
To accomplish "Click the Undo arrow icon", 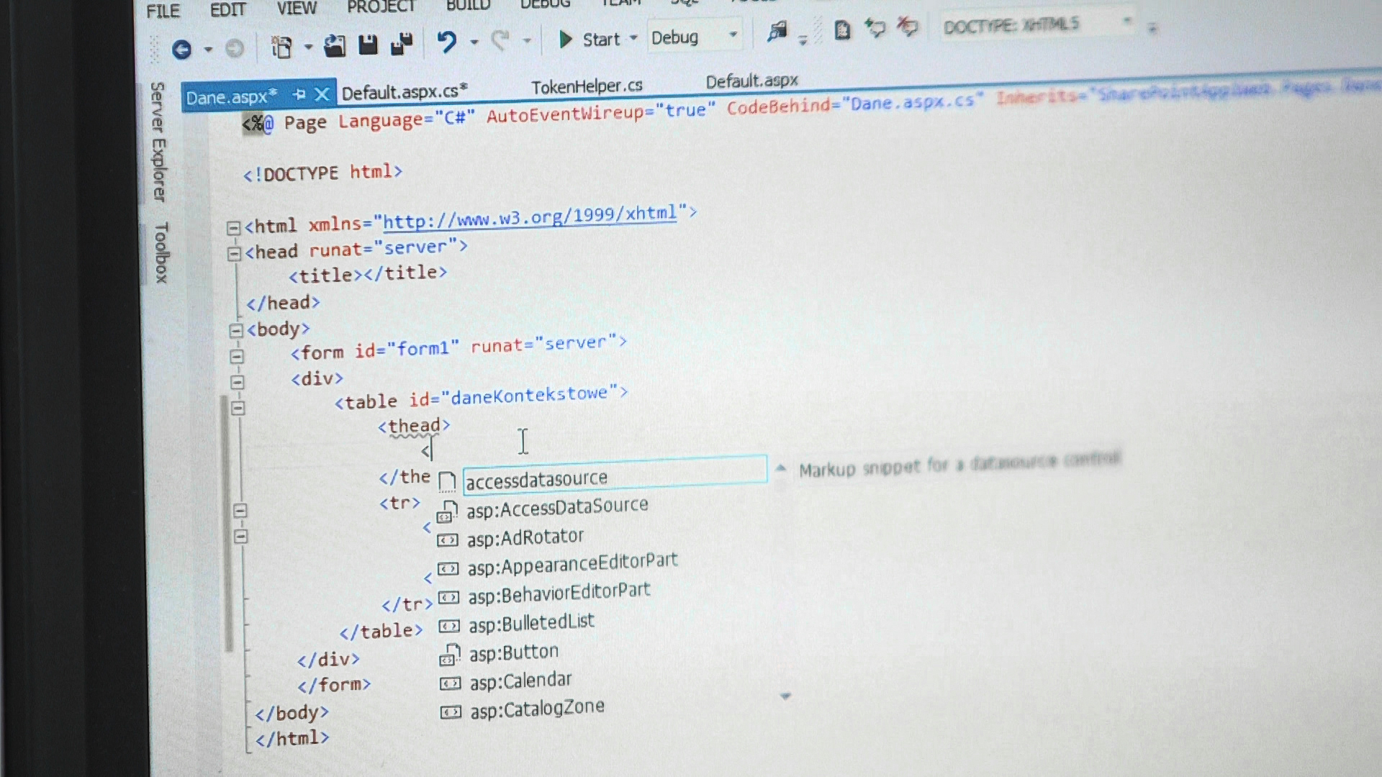I will (447, 42).
